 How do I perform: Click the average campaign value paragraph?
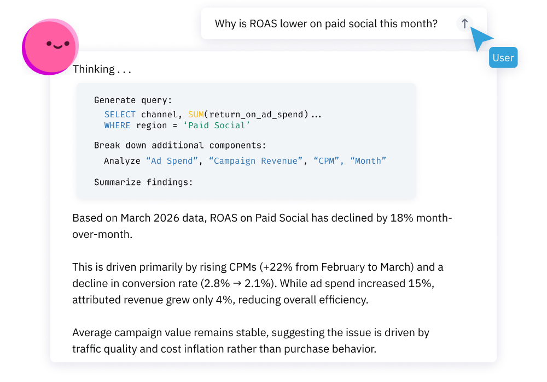pyautogui.click(x=251, y=341)
